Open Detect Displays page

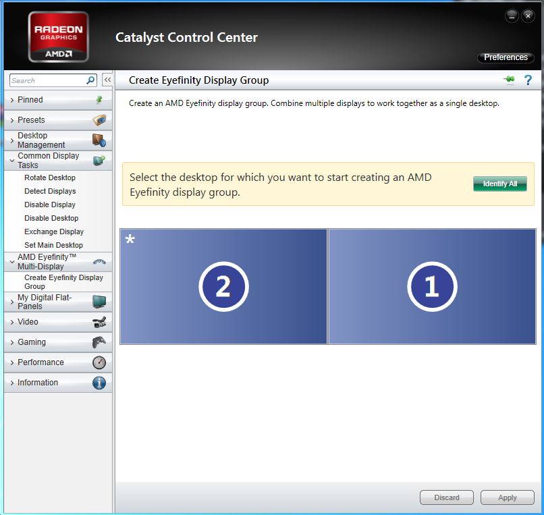click(50, 191)
